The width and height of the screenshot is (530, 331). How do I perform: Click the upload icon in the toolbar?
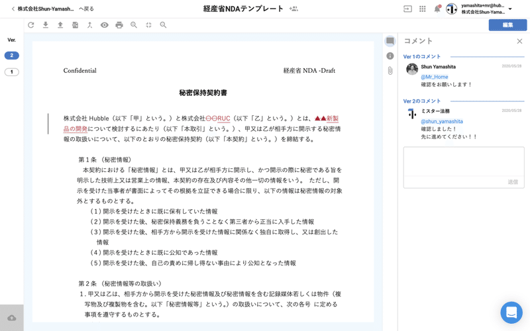coord(60,25)
